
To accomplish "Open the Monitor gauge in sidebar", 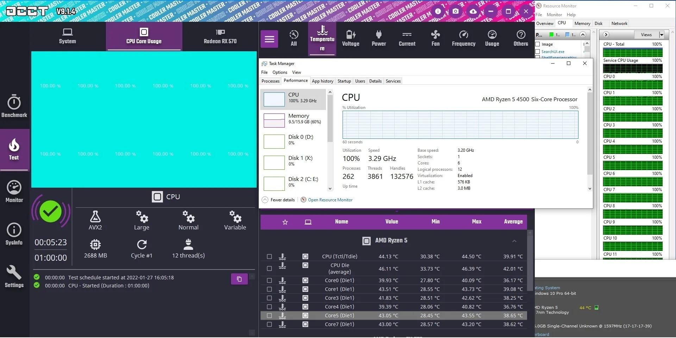I will coord(14,191).
